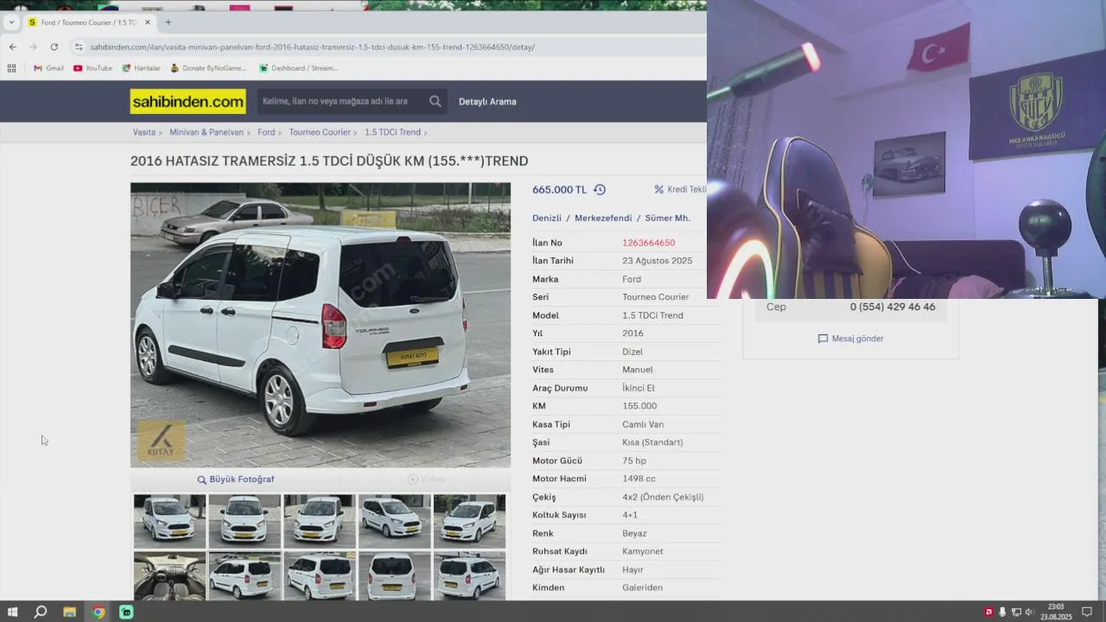
Task: Click the browser address bar URL
Action: click(x=312, y=47)
